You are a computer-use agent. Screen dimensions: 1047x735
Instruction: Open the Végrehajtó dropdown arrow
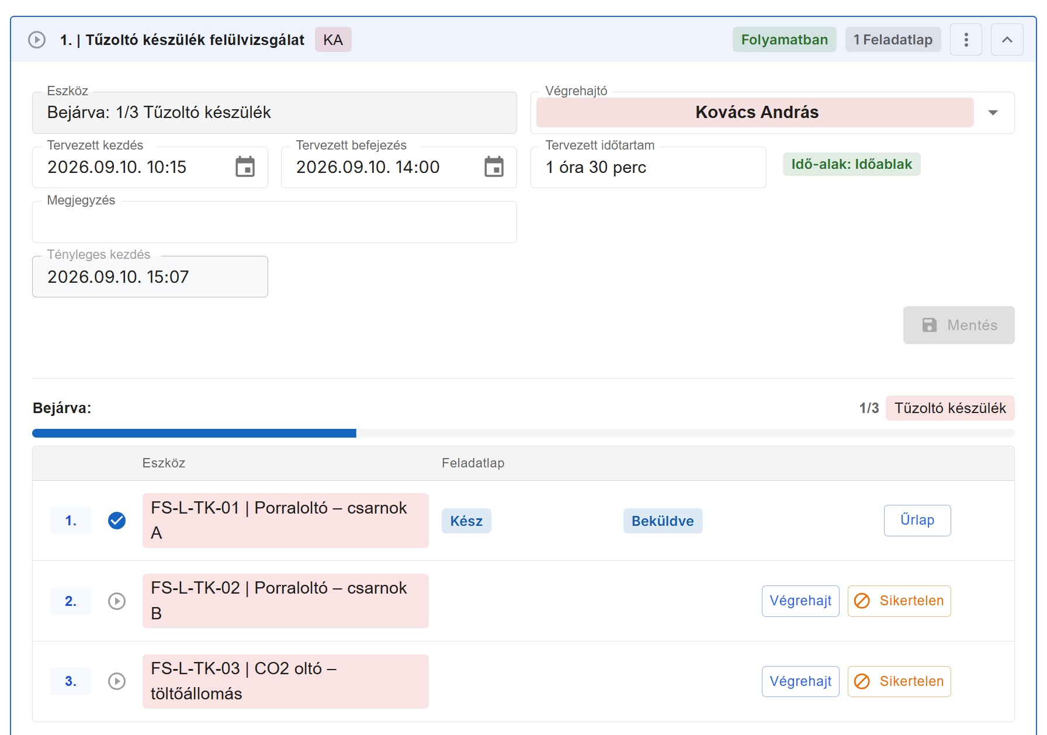click(x=993, y=113)
